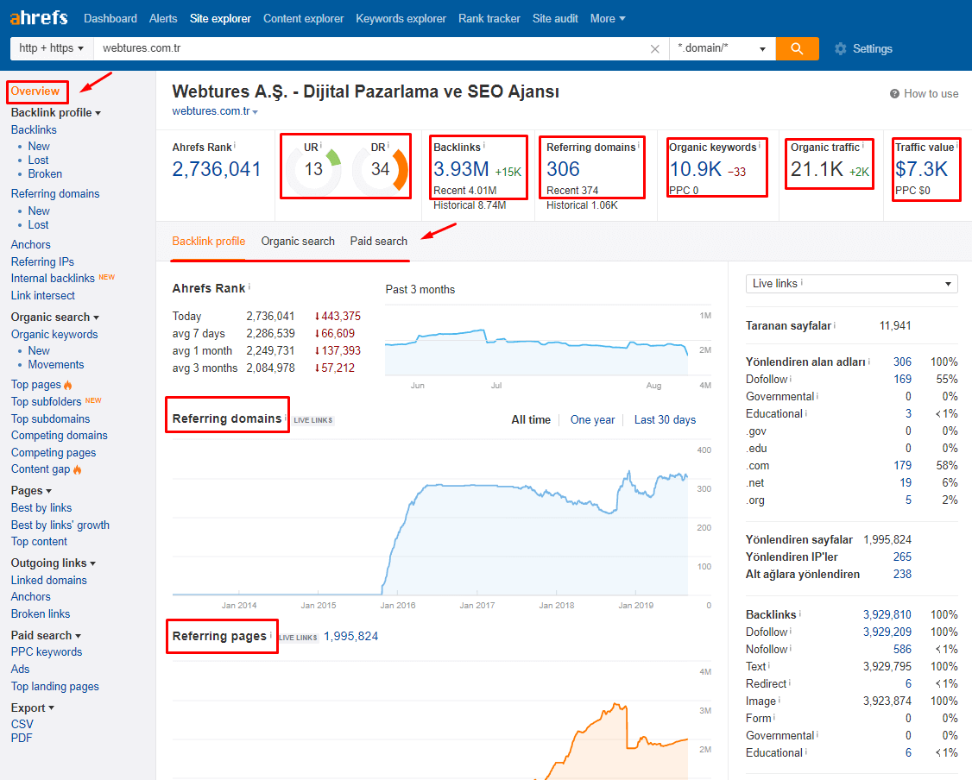Open Referring IPs in the sidebar
Screen dimensions: 972x780
tap(42, 262)
